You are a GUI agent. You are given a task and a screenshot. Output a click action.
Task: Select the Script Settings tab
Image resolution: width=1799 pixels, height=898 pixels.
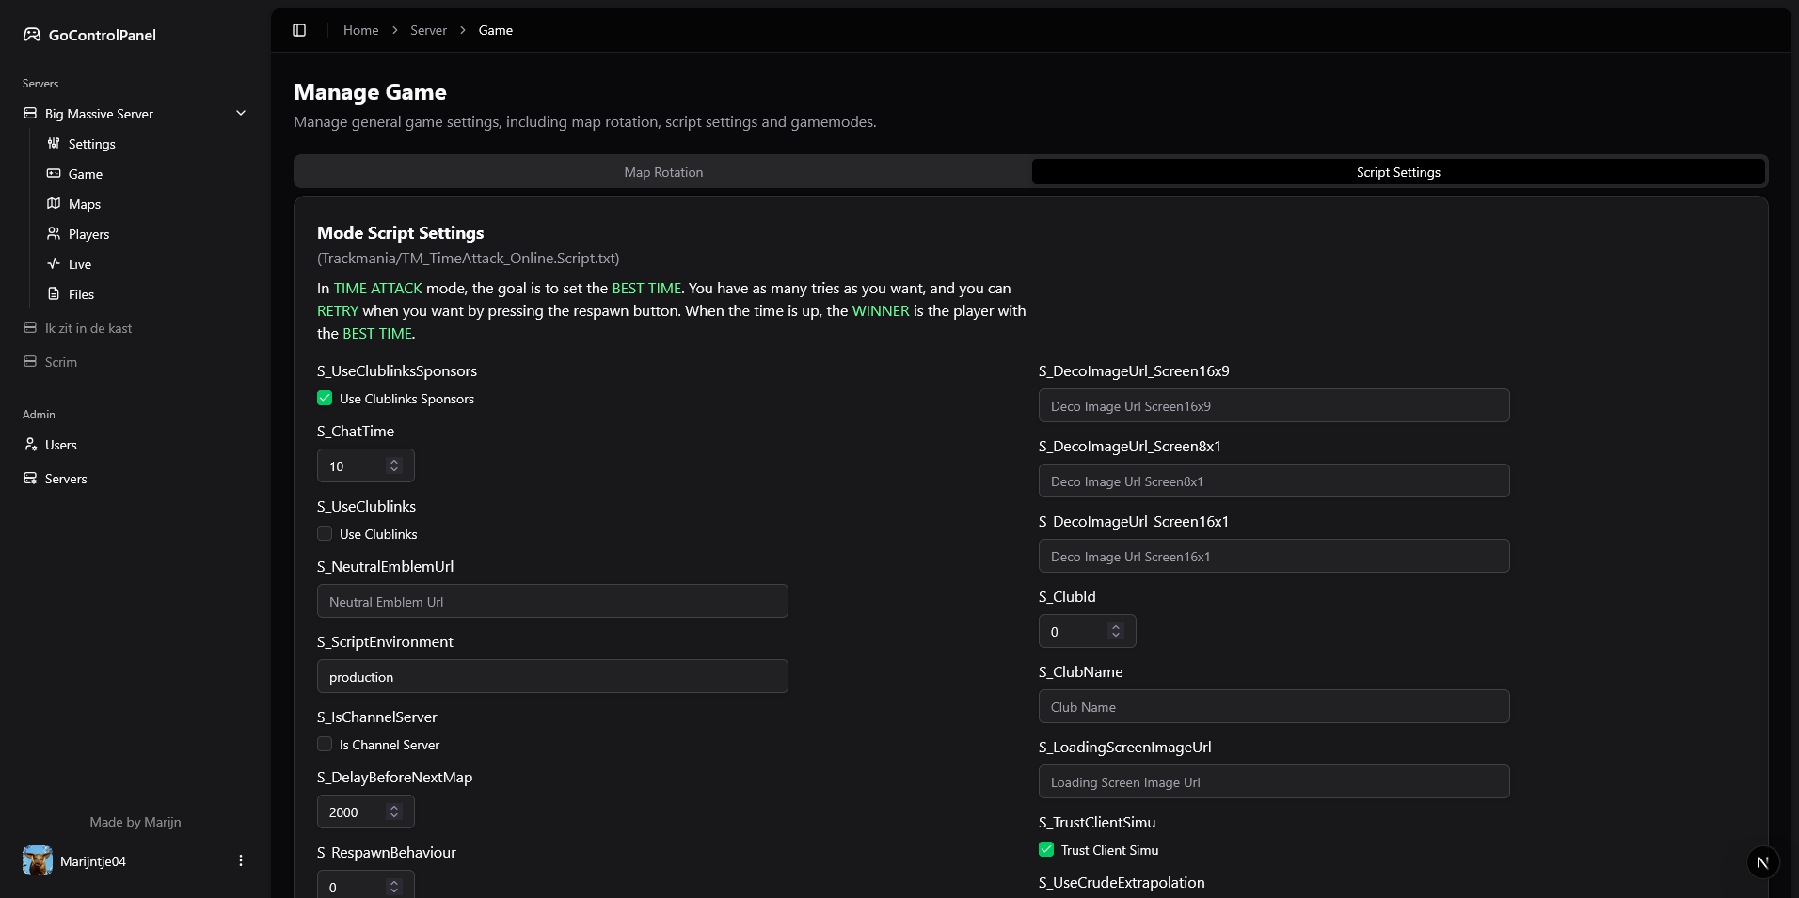[x=1398, y=172]
